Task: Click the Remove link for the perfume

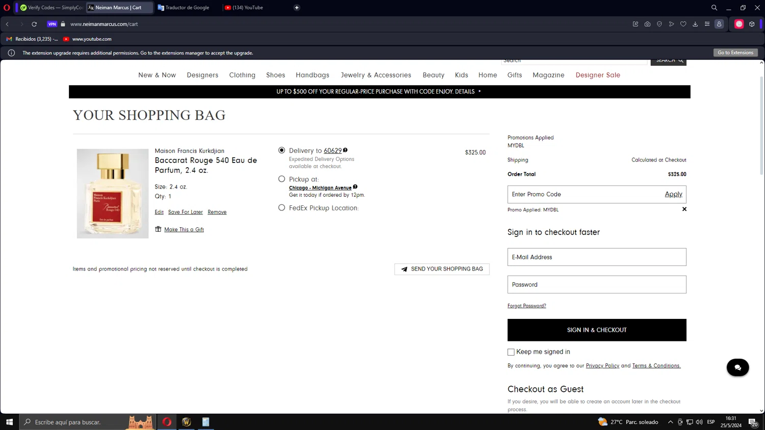Action: coord(217,212)
